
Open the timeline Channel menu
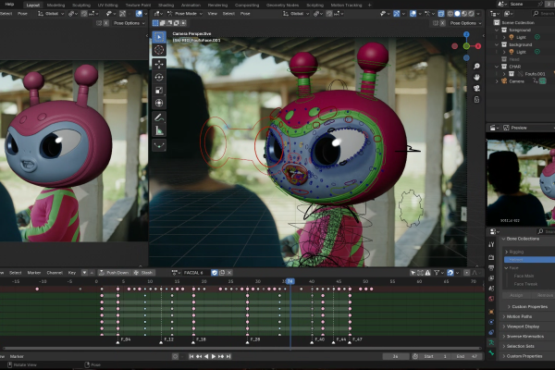point(55,273)
